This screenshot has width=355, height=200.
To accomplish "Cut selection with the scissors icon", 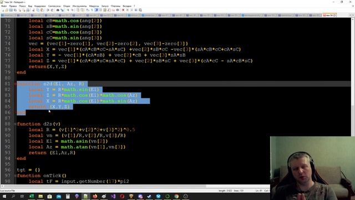I will pyautogui.click(x=33, y=10).
